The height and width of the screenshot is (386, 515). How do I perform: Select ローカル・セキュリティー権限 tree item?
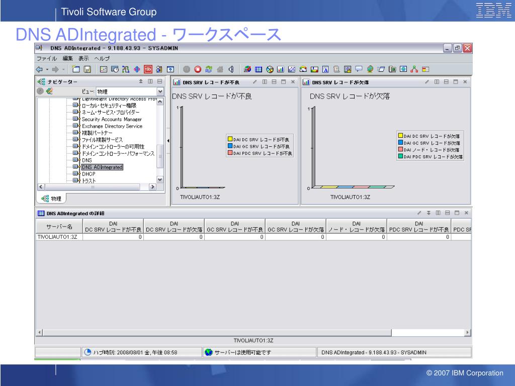(x=109, y=106)
